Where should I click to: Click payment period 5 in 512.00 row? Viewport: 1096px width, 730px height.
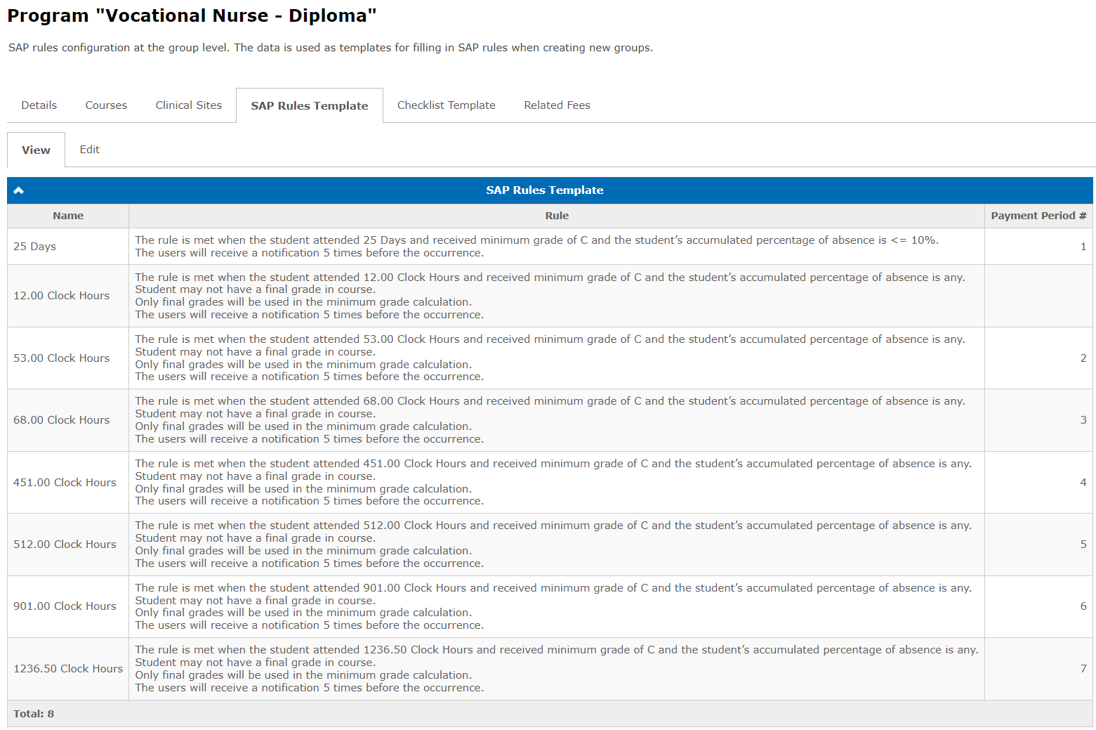point(1083,545)
